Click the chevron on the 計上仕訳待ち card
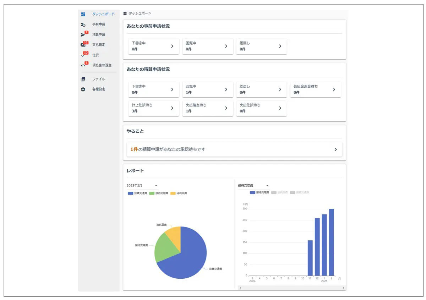Image resolution: width=426 pixels, height=300 pixels. tap(172, 108)
